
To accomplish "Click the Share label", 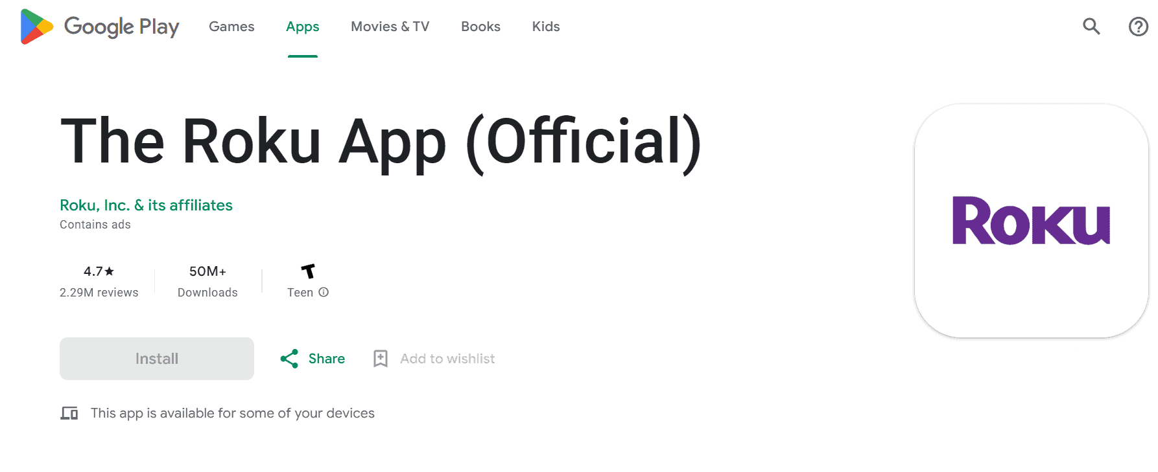I will [327, 359].
